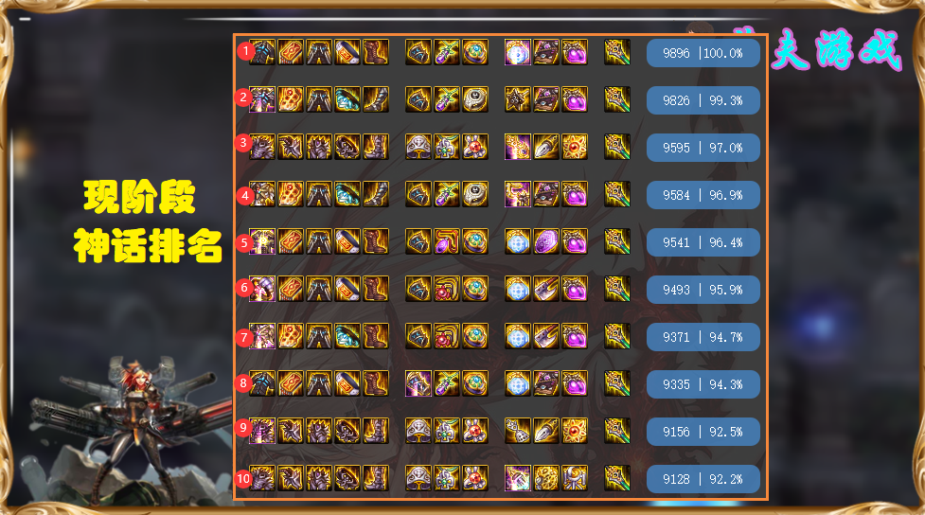This screenshot has height=515, width=925.
Task: Click the yellow 现阶段神话排名 title text
Action: [148, 222]
